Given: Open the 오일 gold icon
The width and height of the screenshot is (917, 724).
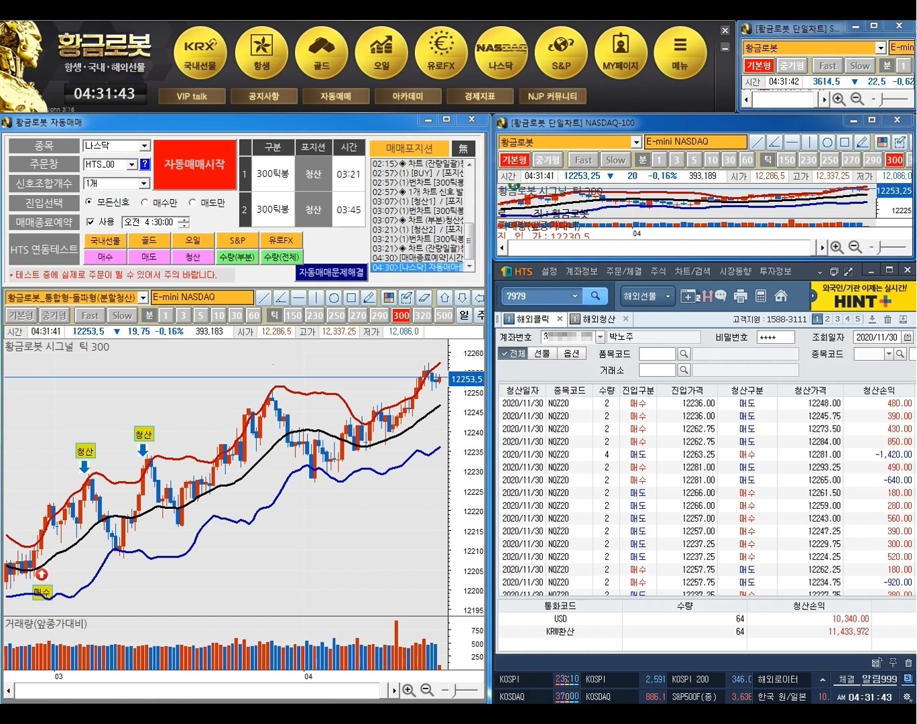Looking at the screenshot, I should point(381,54).
